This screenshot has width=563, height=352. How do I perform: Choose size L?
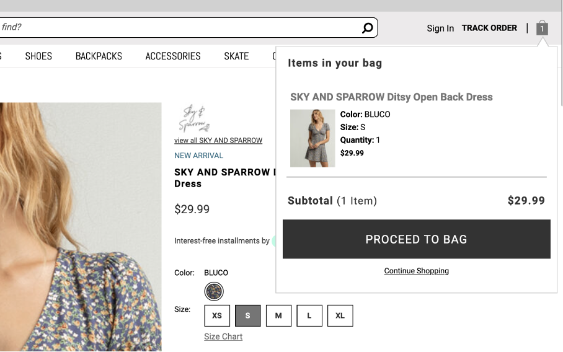click(309, 315)
